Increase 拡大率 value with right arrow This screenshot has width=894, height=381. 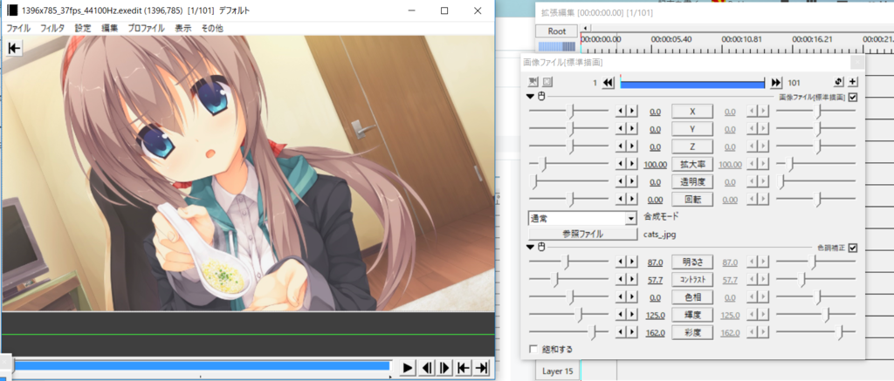[x=632, y=164]
